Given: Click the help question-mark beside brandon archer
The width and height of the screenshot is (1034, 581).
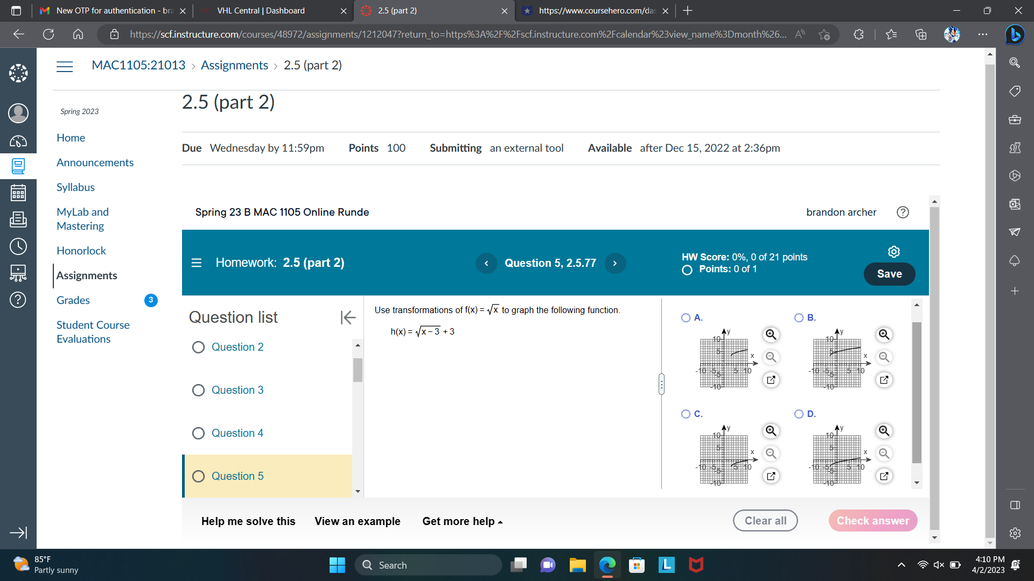Looking at the screenshot, I should coord(903,212).
